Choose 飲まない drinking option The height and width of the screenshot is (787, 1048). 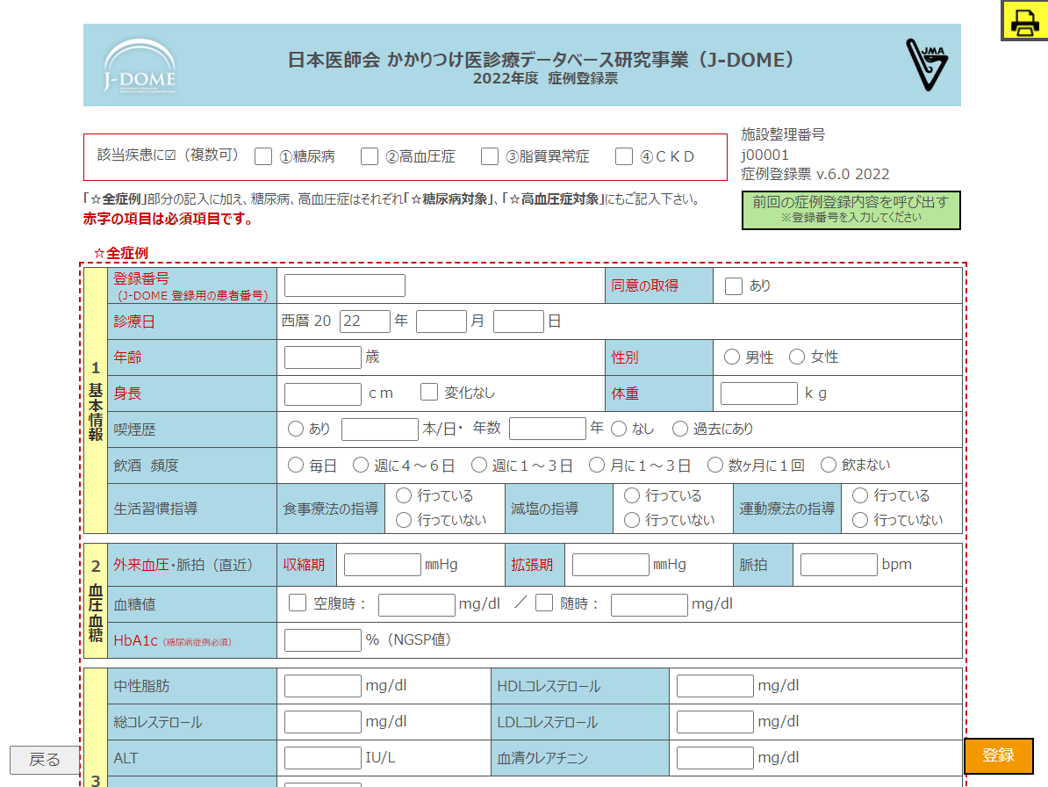[828, 465]
